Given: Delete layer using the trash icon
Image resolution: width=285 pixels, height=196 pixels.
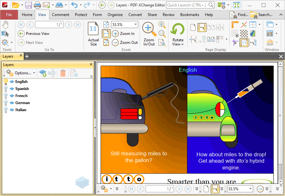Looking at the screenshot, I should (x=63, y=73).
